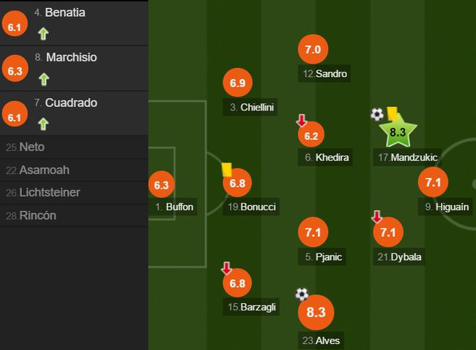This screenshot has height=350, width=476.
Task: Click Dybala's red substituted-off arrow
Action: point(376,217)
